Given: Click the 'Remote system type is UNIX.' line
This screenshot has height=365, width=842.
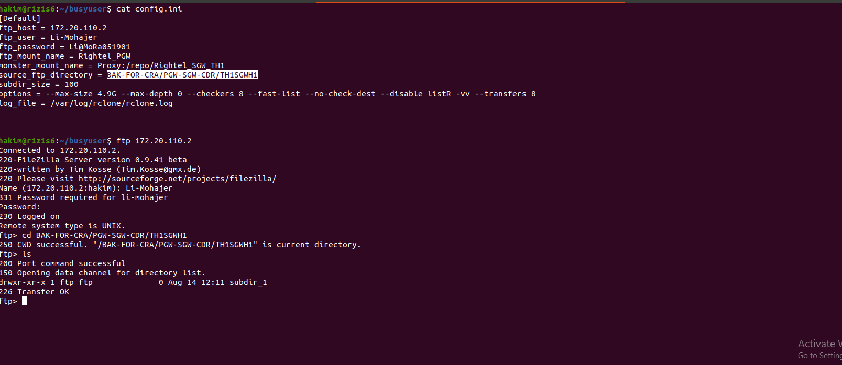Looking at the screenshot, I should pos(62,226).
